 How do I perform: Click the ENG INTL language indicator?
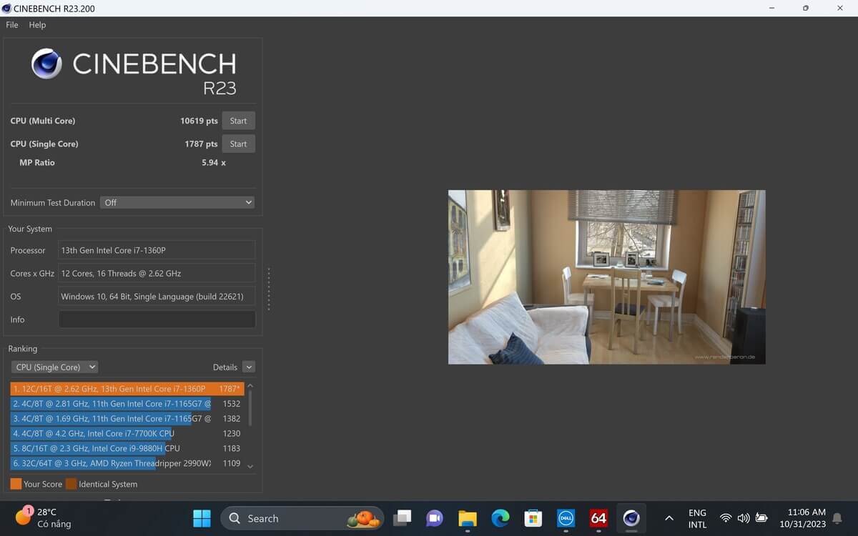tap(697, 518)
